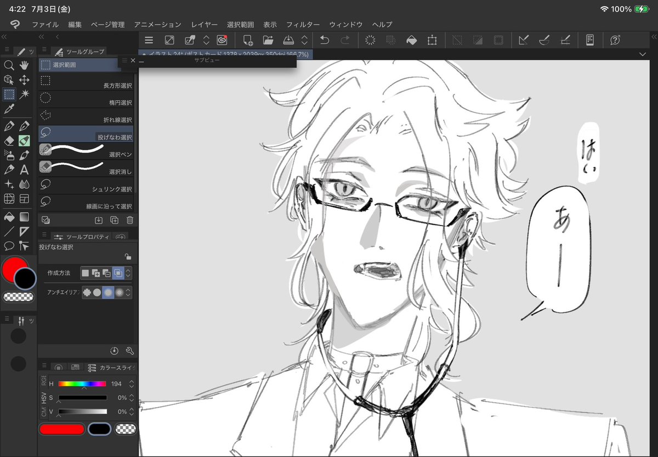The width and height of the screenshot is (658, 457).
Task: Set anti-aliasing to Weak
Action: 97,292
